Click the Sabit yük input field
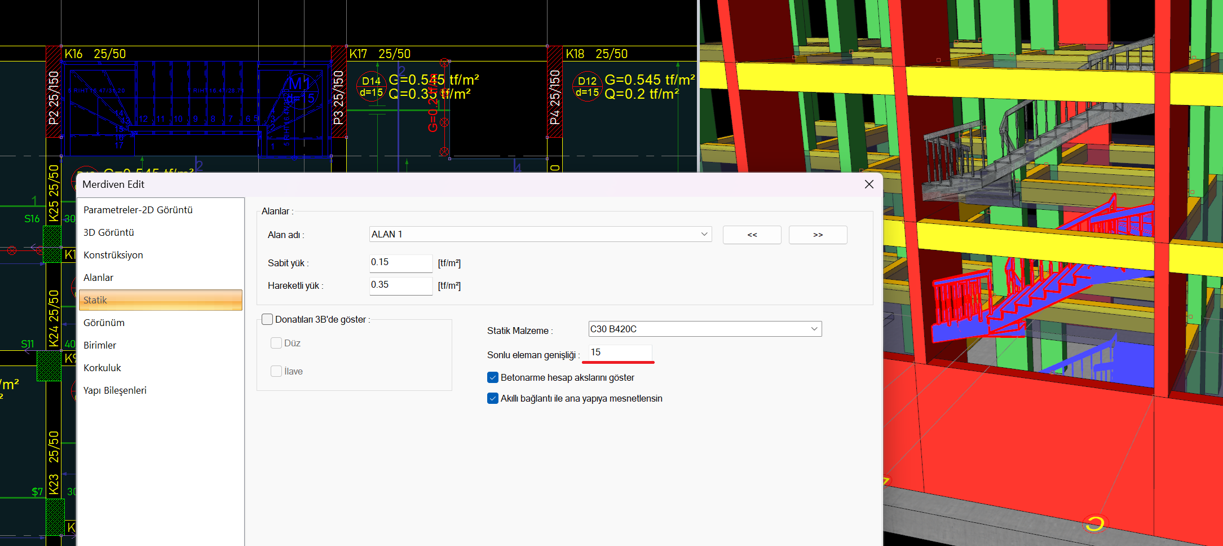1223x546 pixels. point(400,263)
